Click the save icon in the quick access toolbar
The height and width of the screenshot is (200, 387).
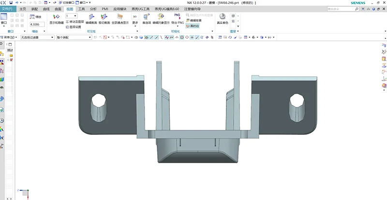(11, 3)
